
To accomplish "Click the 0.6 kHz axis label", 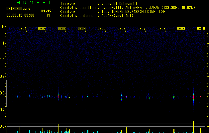I will tap(3, 126).
